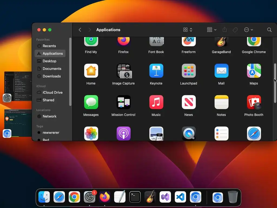
Task: Open GarageBand from the Dock
Action: (x=150, y=197)
